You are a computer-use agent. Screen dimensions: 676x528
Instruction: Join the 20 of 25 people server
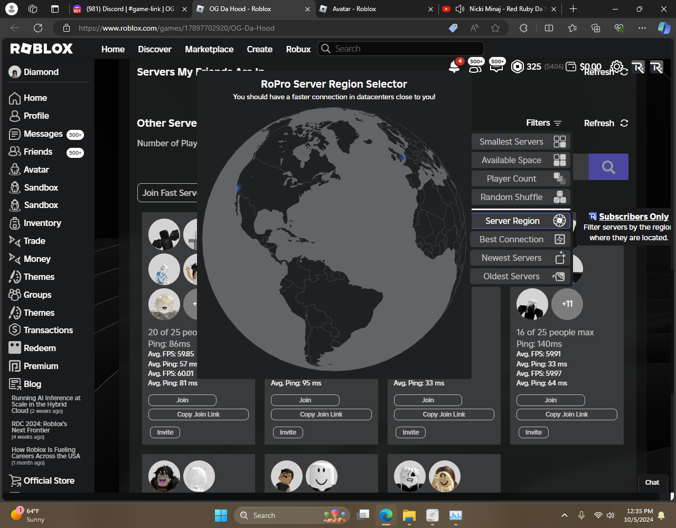click(182, 400)
